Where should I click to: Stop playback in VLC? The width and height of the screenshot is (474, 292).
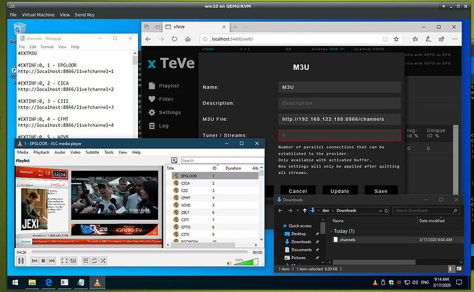(x=43, y=260)
